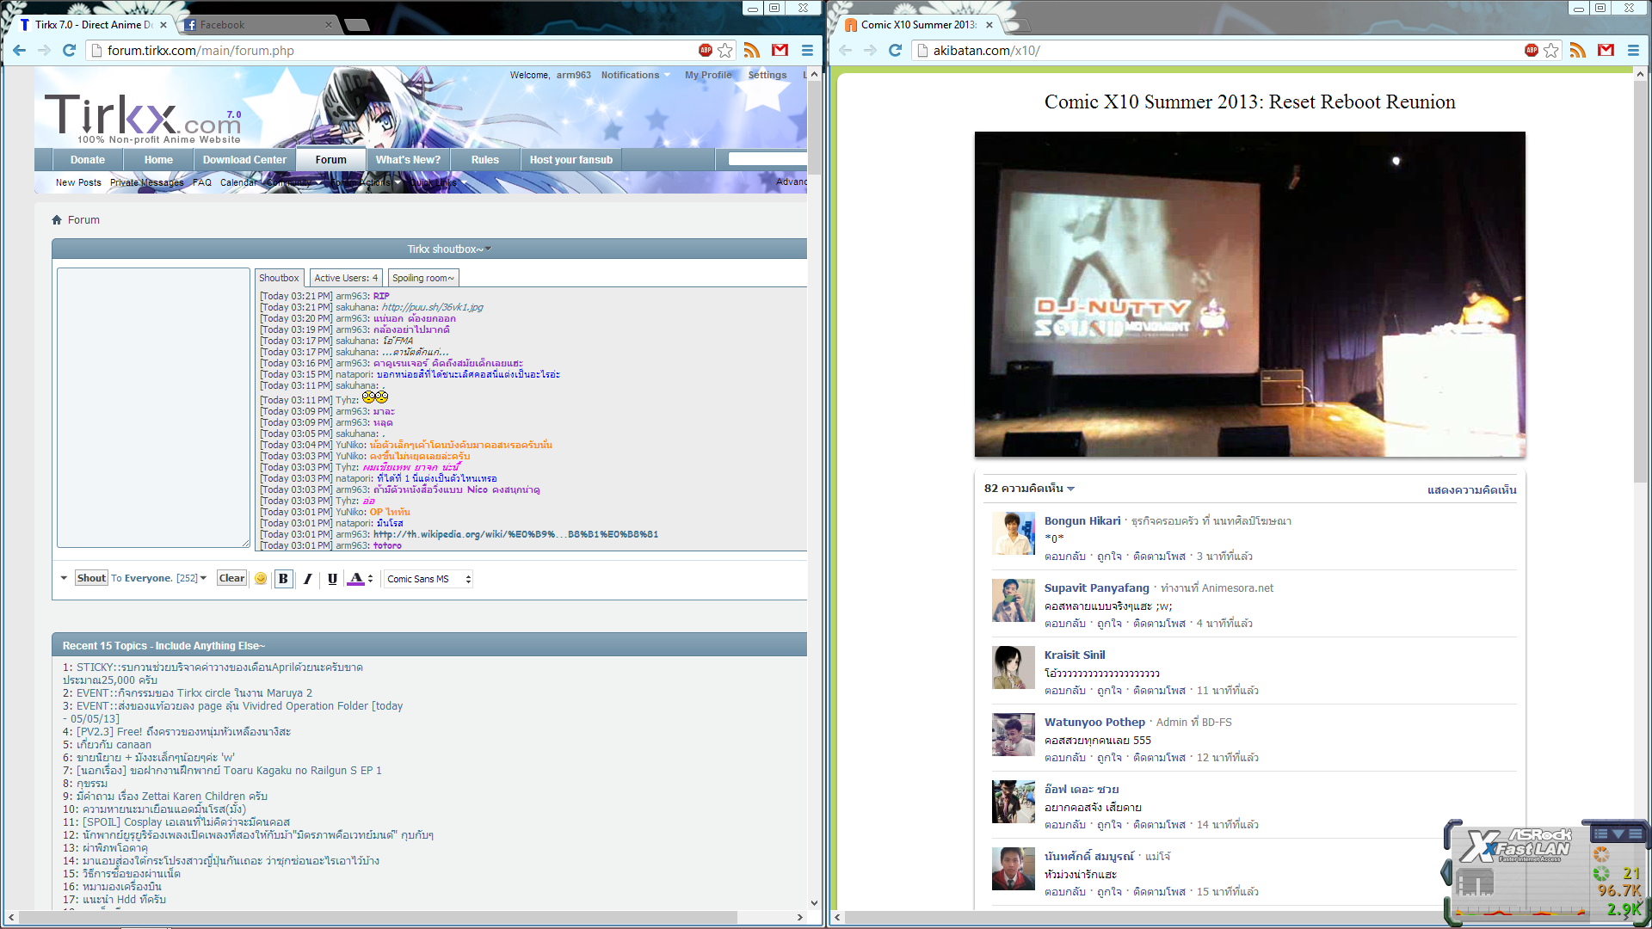Toggle underline text in shoutbox
Viewport: 1652px width, 929px height.
[332, 579]
